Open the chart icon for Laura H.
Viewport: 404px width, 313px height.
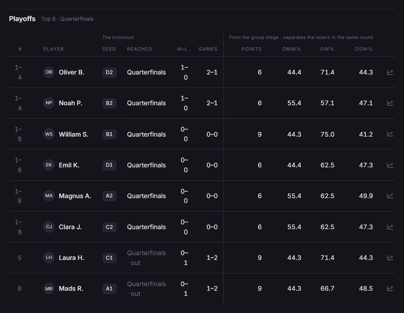[390, 258]
